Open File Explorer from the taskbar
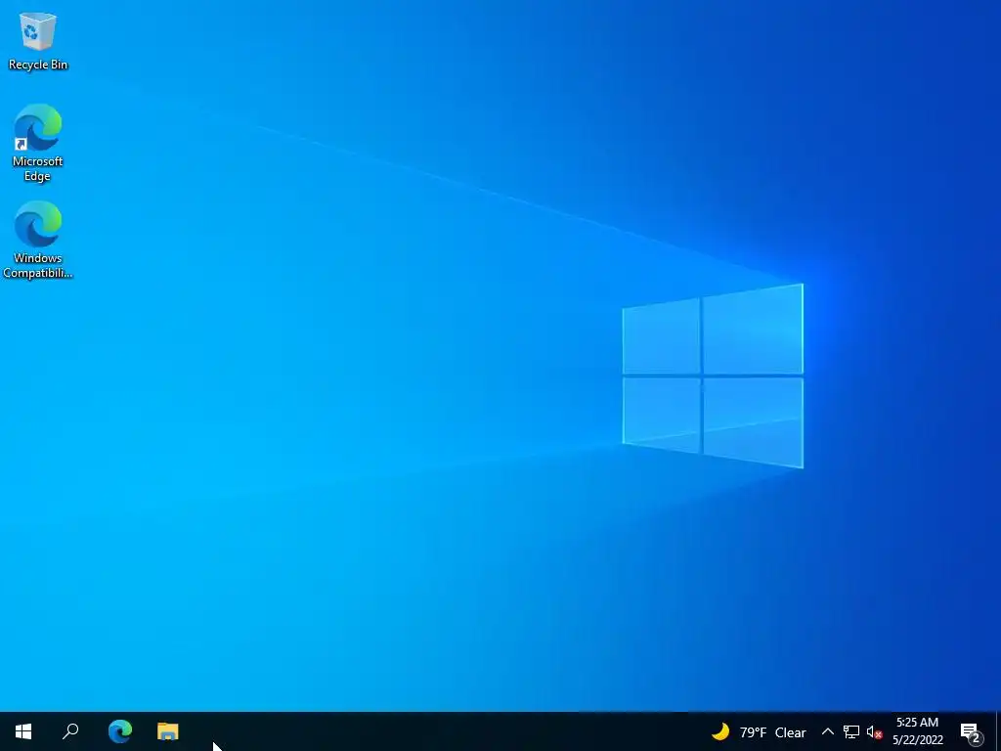The width and height of the screenshot is (1001, 751). tap(168, 731)
